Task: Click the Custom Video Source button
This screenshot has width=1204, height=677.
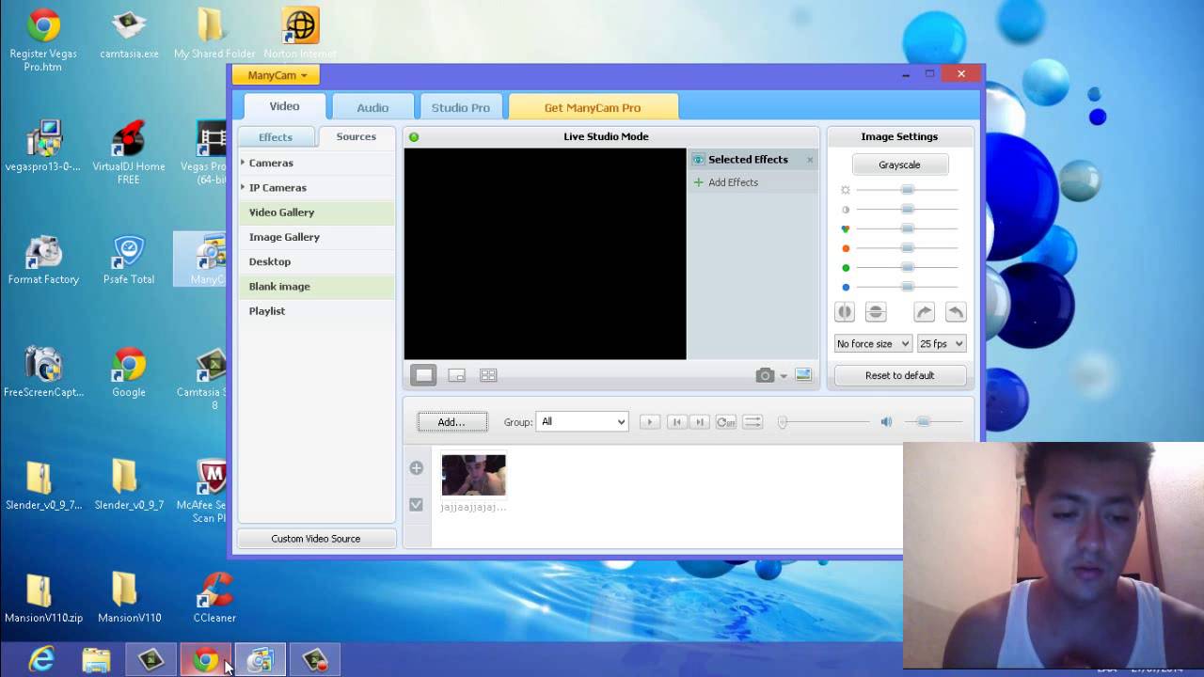Action: (316, 539)
